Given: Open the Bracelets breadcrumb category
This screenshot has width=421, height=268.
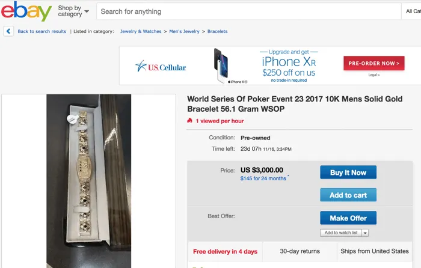Looking at the screenshot, I should tap(217, 31).
